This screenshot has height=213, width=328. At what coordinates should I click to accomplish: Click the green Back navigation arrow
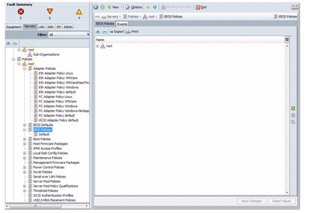pos(96,7)
